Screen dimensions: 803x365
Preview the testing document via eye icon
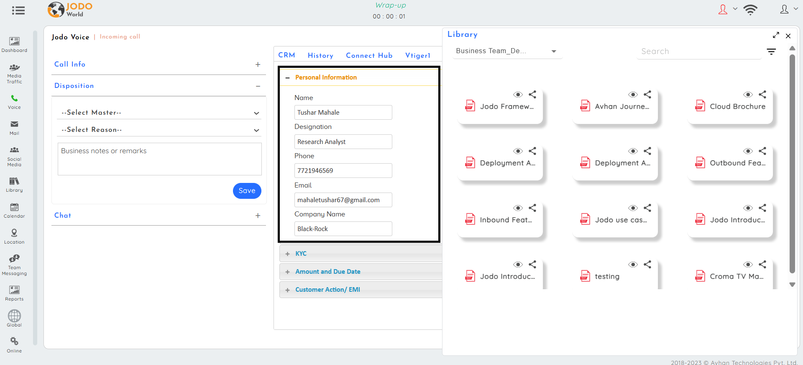point(633,265)
